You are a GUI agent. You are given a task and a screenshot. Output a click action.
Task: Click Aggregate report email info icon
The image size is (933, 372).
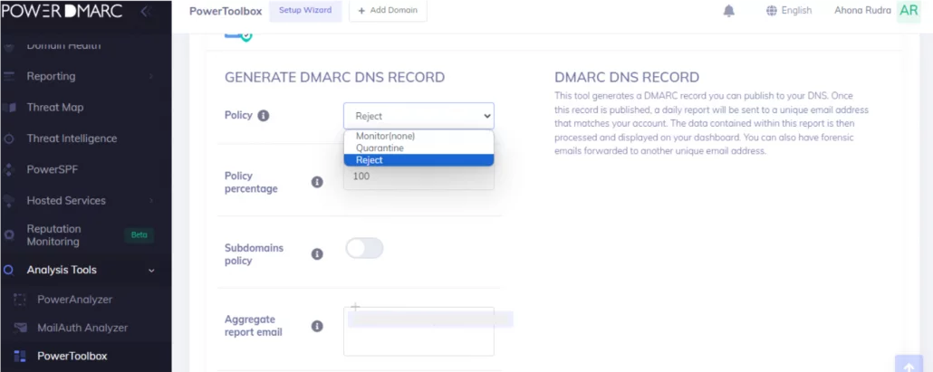click(x=317, y=326)
